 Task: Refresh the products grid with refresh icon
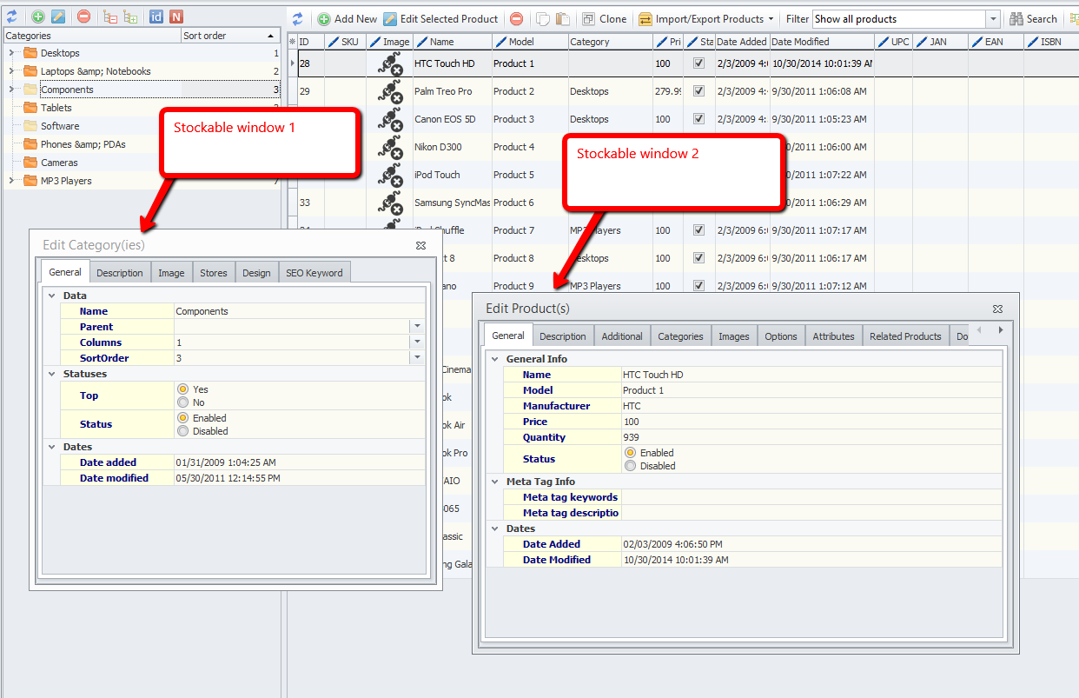coord(298,18)
